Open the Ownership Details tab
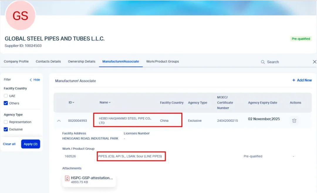 click(82, 61)
